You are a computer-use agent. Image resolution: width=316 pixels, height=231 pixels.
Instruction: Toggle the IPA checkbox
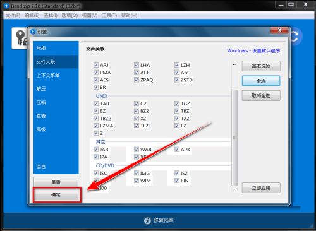click(96, 157)
